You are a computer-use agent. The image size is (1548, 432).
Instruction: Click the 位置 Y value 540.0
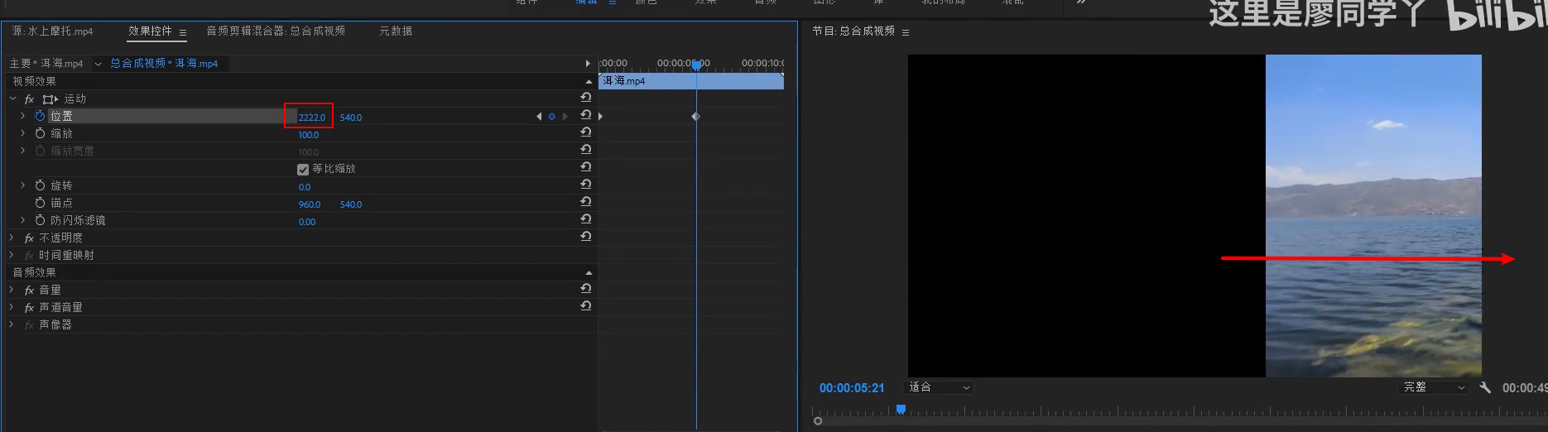351,118
